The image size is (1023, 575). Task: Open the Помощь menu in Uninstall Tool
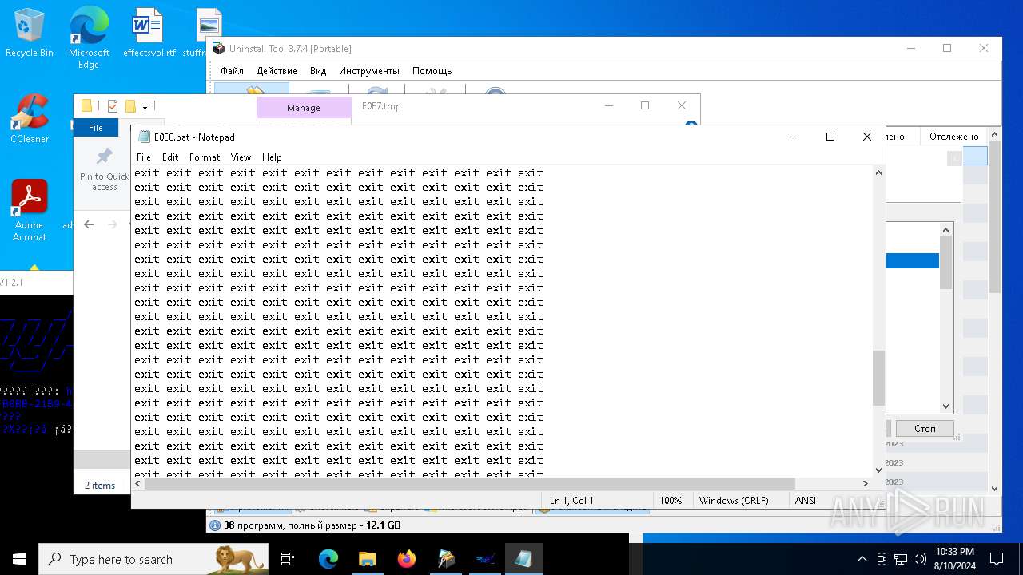coord(432,71)
